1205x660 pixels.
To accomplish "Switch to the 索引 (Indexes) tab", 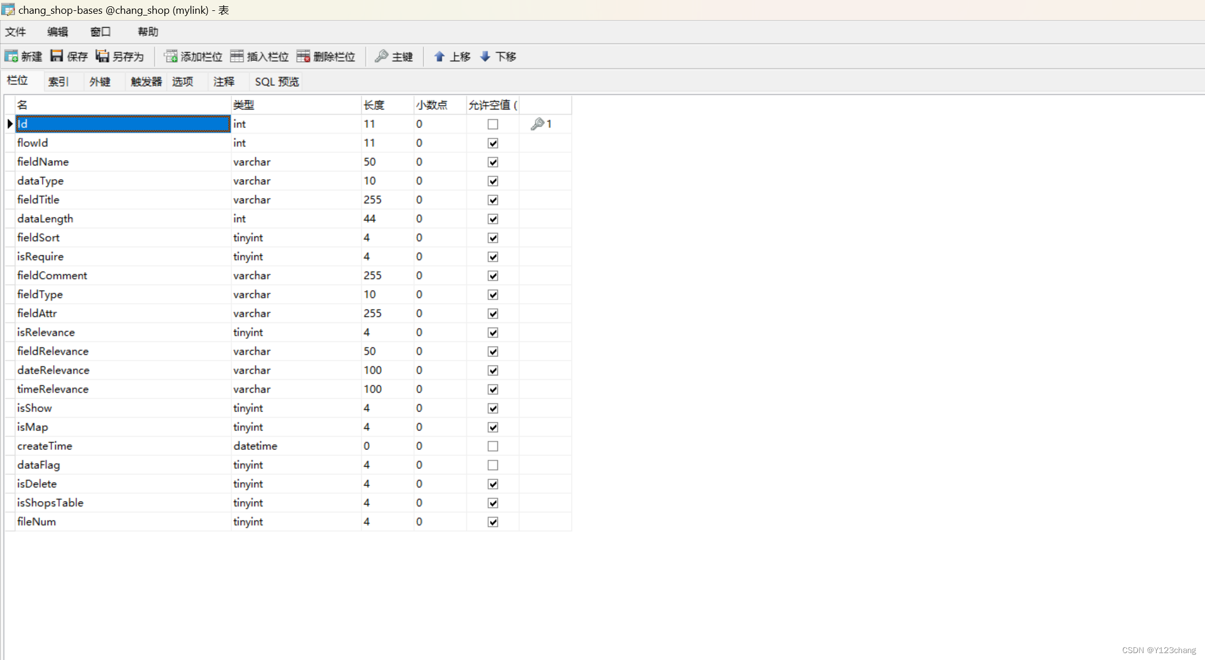I will (59, 81).
